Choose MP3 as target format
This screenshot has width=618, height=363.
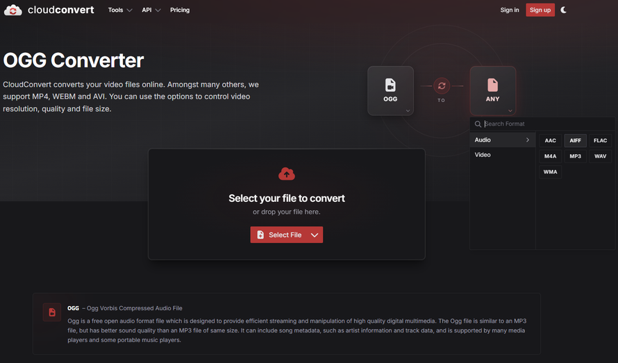(575, 156)
